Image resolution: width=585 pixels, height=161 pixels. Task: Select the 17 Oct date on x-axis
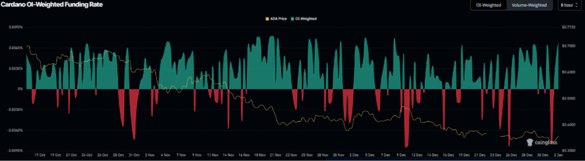(40, 155)
